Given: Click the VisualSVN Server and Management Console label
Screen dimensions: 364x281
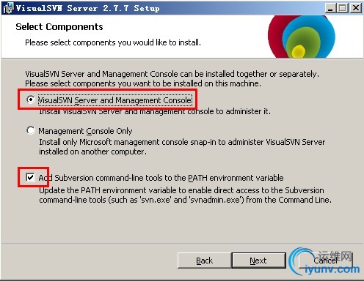Looking at the screenshot, I should click(x=115, y=100).
